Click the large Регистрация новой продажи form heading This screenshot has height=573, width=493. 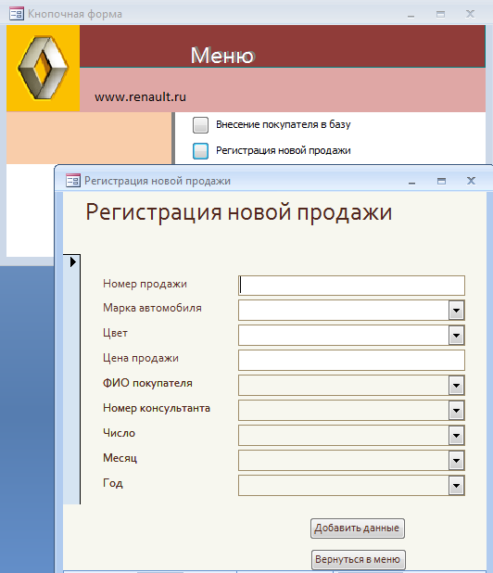coord(239,213)
